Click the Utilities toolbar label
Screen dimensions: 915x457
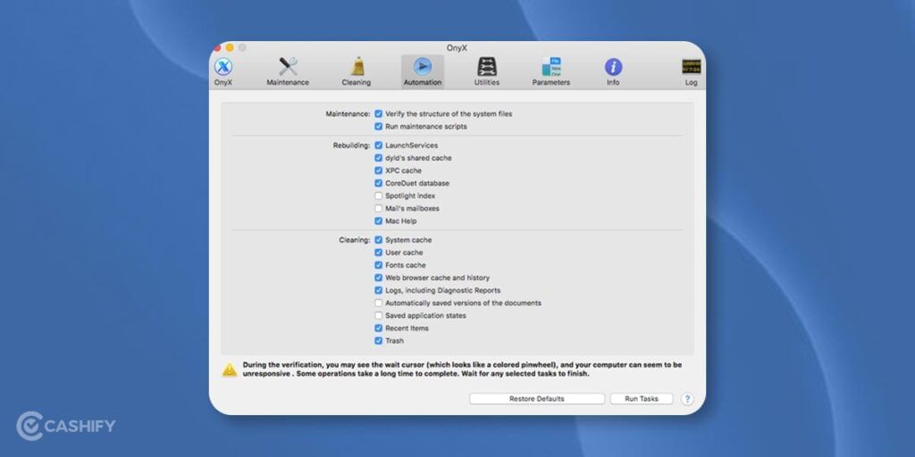(487, 83)
